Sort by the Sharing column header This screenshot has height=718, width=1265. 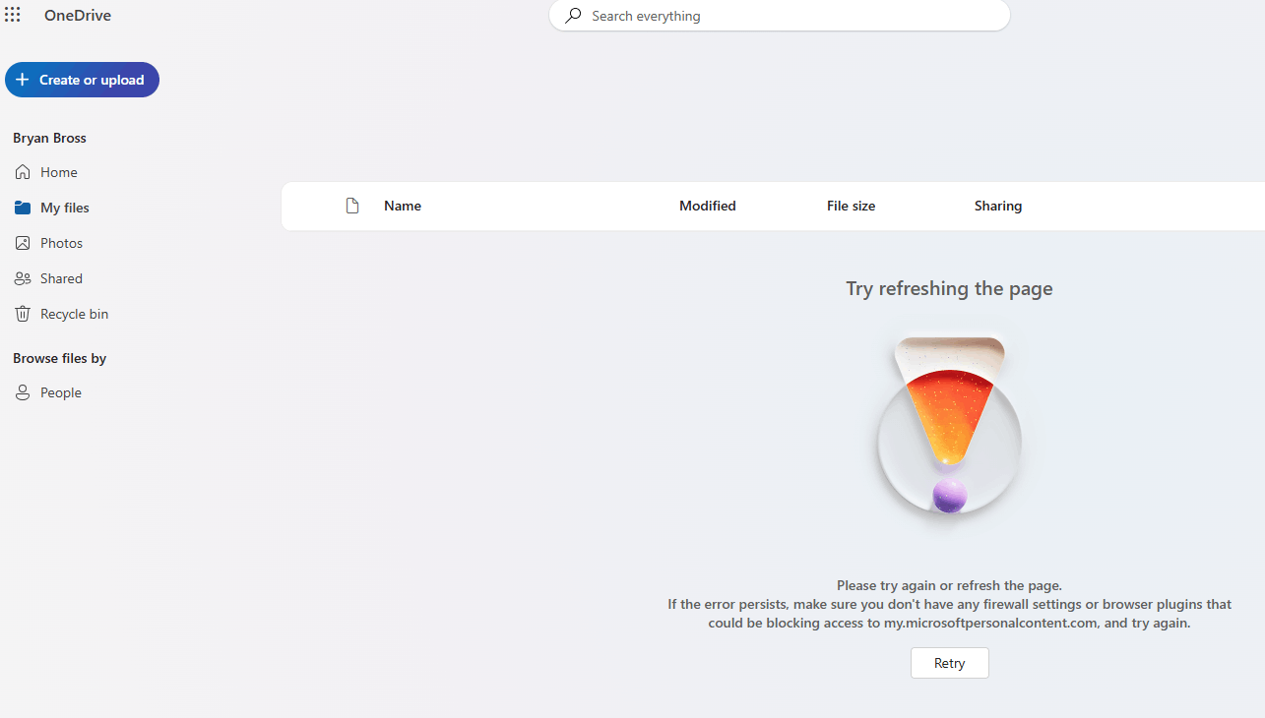click(998, 206)
